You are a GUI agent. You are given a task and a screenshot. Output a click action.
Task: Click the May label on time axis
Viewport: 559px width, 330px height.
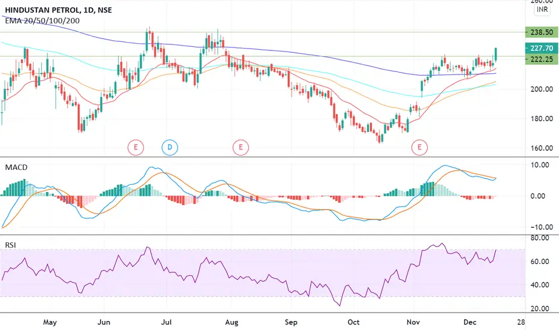point(50,322)
